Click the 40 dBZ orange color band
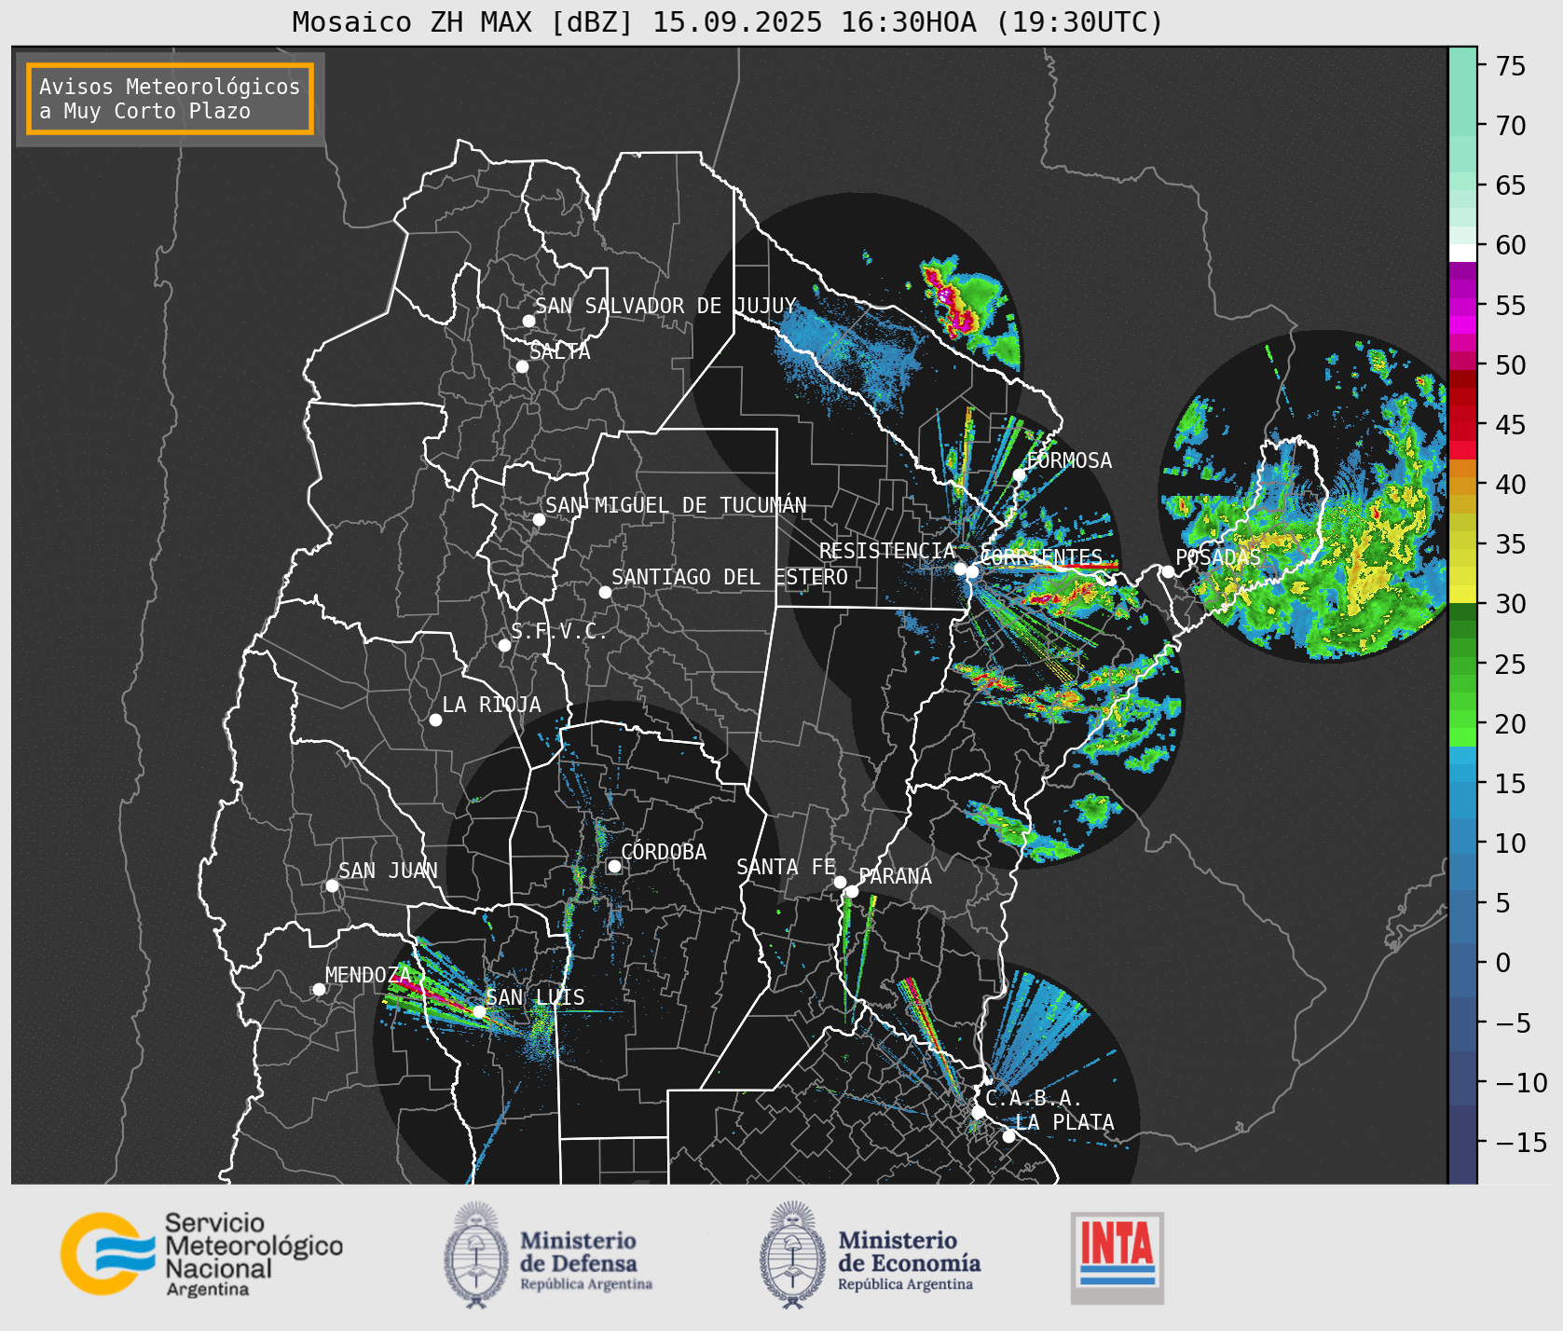This screenshot has height=1331, width=1563. coord(1462,486)
